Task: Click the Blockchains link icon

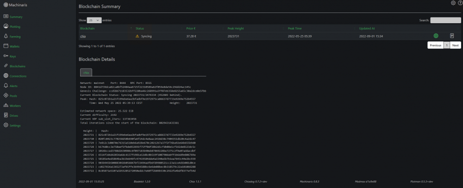Action: coord(6,66)
